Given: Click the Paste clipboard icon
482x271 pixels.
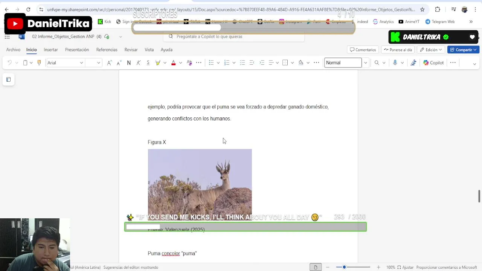Looking at the screenshot, I should click(25, 63).
